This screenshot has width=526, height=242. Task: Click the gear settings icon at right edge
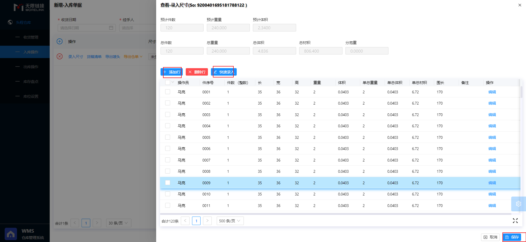click(x=518, y=204)
